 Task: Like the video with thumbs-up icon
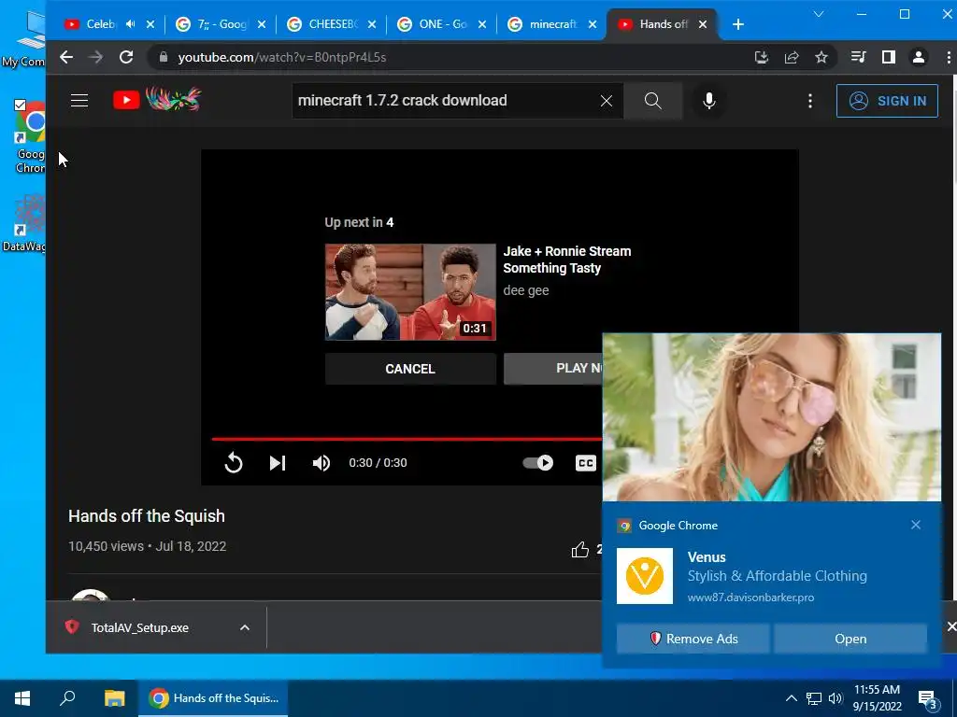click(579, 550)
